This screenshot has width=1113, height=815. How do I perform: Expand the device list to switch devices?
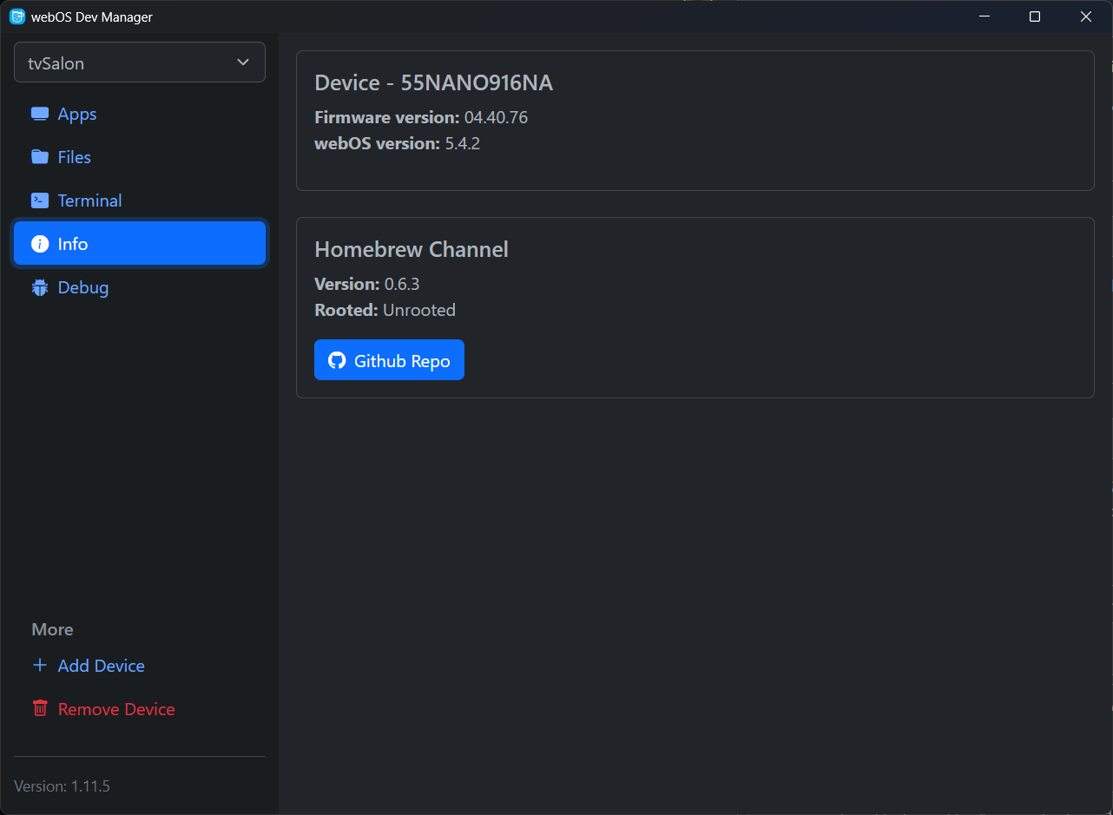tap(139, 62)
